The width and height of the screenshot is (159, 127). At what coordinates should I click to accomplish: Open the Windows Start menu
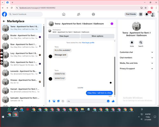tap(3, 117)
